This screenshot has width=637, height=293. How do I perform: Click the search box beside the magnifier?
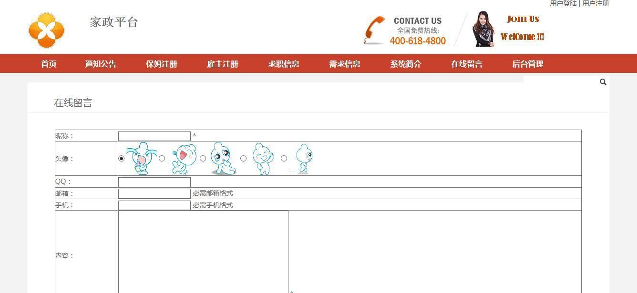click(561, 82)
